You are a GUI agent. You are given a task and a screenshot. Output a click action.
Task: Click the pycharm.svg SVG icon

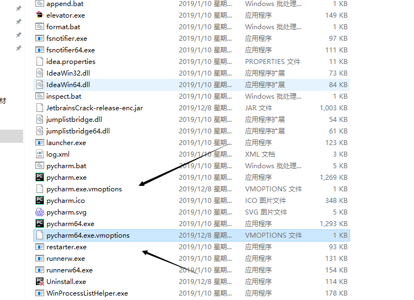[x=40, y=212]
